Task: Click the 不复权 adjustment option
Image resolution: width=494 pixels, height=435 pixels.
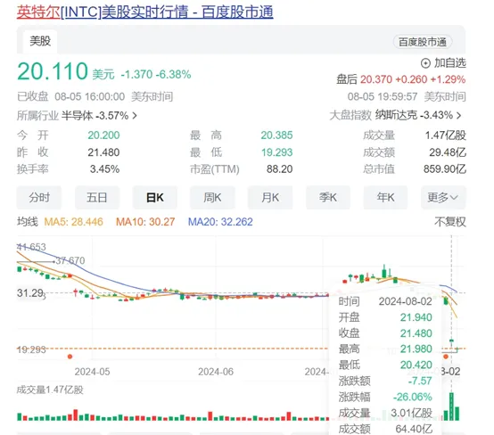Action: 450,222
